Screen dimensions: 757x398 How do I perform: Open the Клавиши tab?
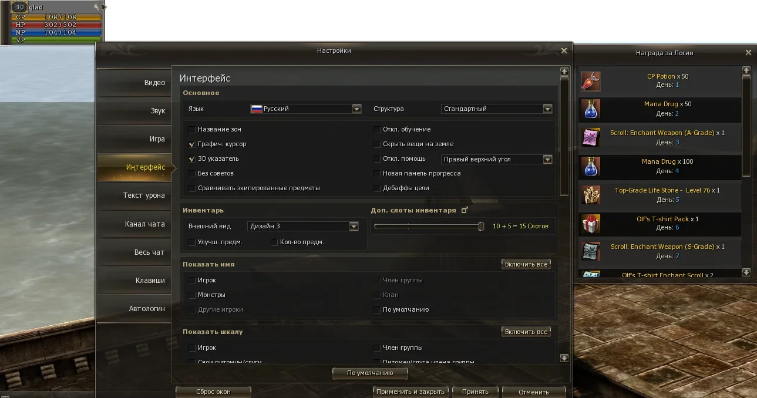[134, 280]
